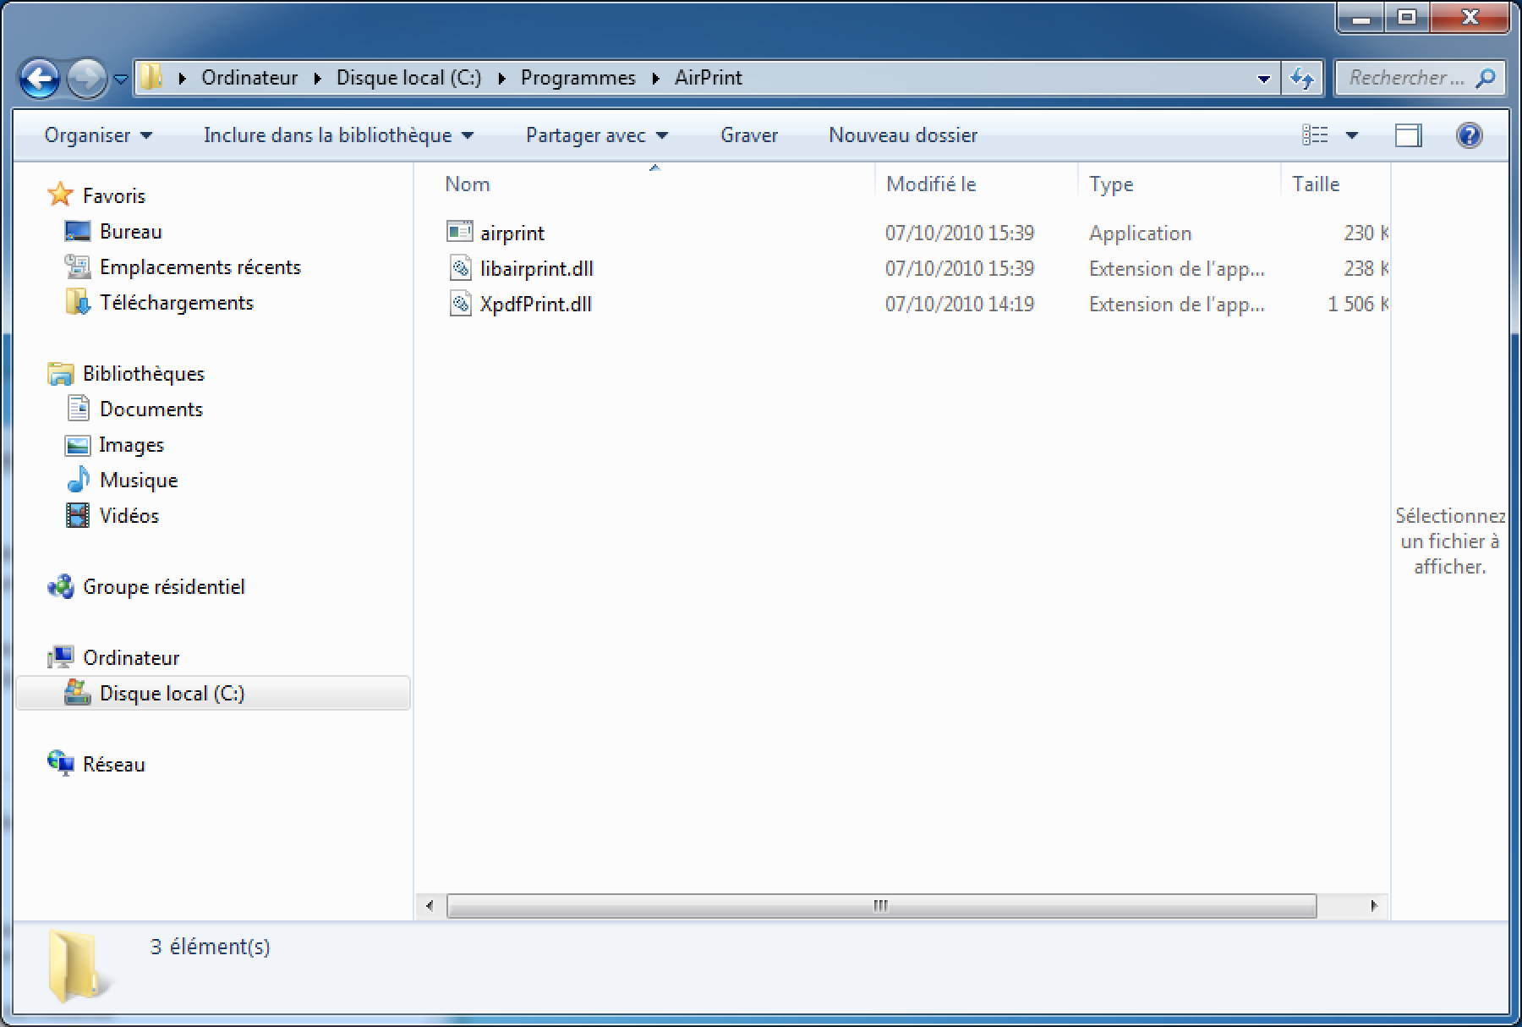Screen dimensions: 1522x1027
Task: Click Application type cell of airprint
Action: coord(1141,233)
